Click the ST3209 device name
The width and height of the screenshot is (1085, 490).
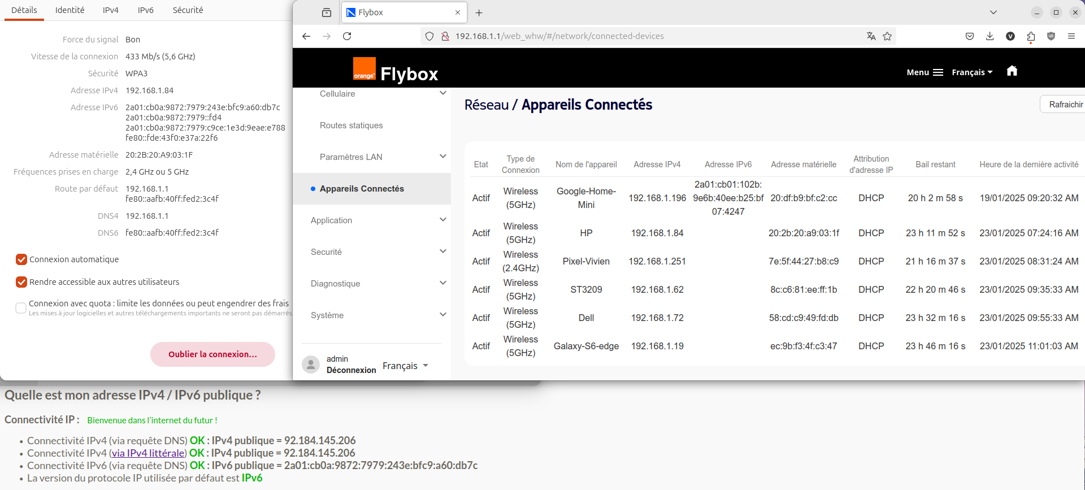tap(586, 289)
